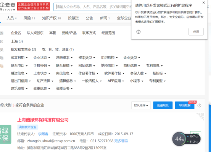The image size is (211, 152).
Task: Expand the 商标信息 filter dropdown
Action: pyautogui.click(x=132, y=65)
